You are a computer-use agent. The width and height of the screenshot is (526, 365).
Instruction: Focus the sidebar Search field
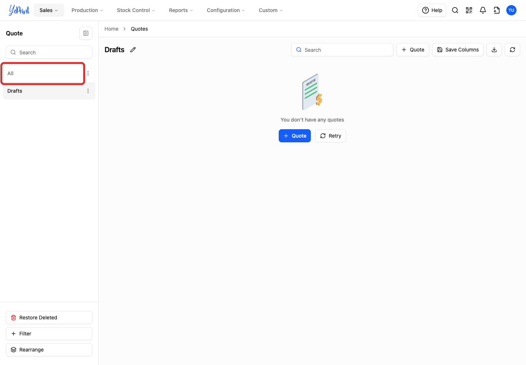point(49,52)
